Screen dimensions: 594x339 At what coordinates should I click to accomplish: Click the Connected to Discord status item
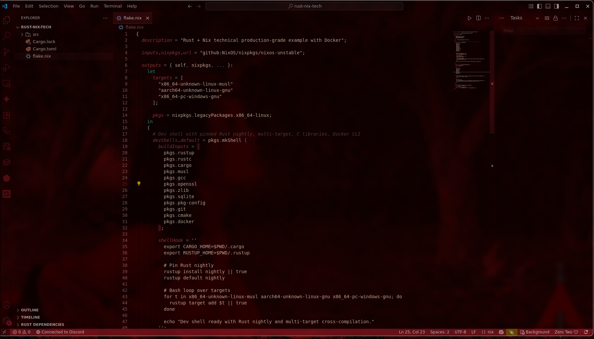(60, 332)
